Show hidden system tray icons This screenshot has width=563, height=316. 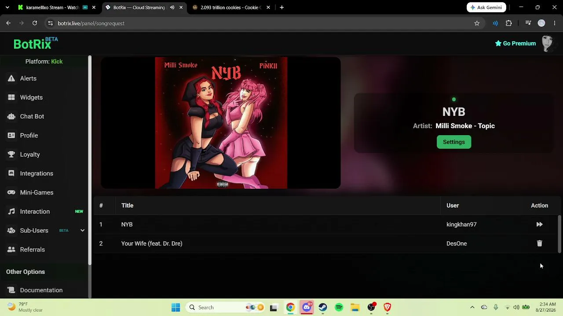click(x=472, y=307)
